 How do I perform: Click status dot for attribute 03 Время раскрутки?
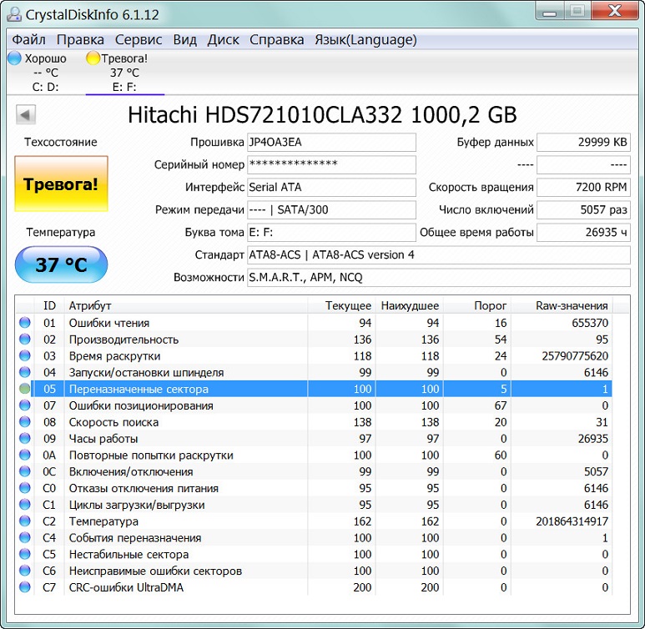point(25,355)
